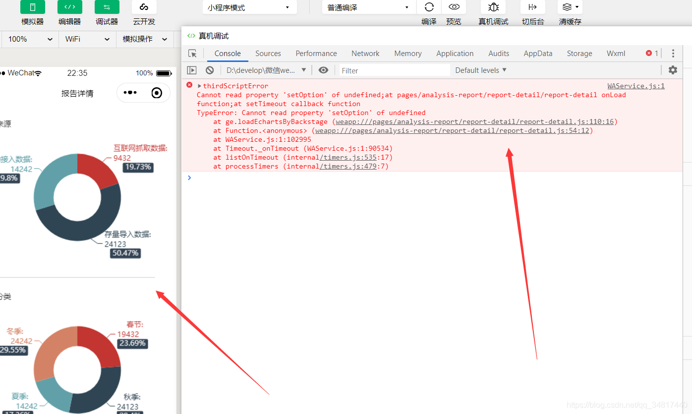Click the 编译 compile refresh icon
Image resolution: width=692 pixels, height=414 pixels.
pos(429,7)
